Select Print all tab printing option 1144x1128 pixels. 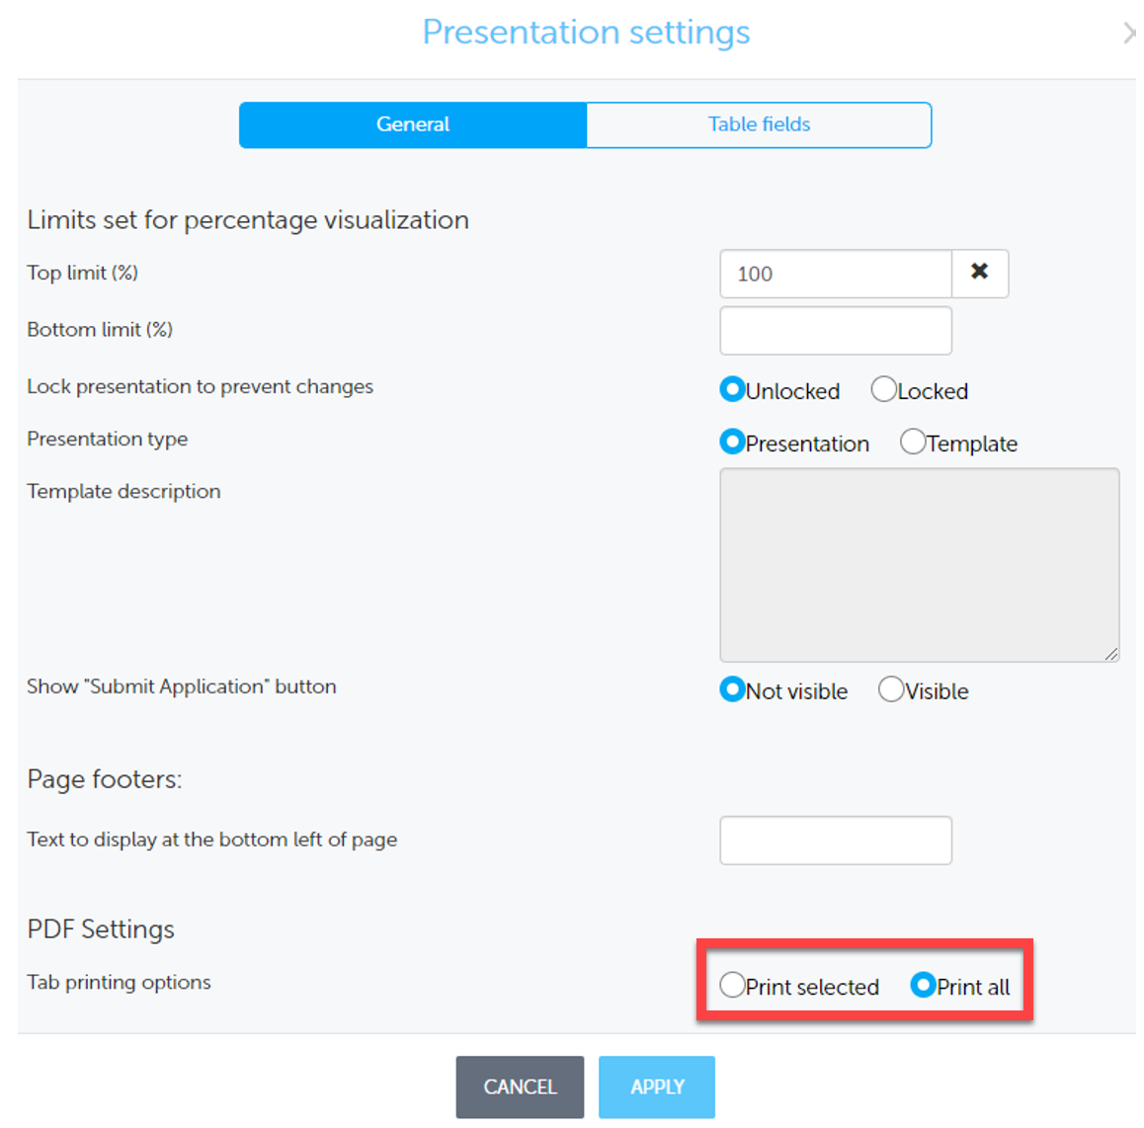[x=923, y=984]
